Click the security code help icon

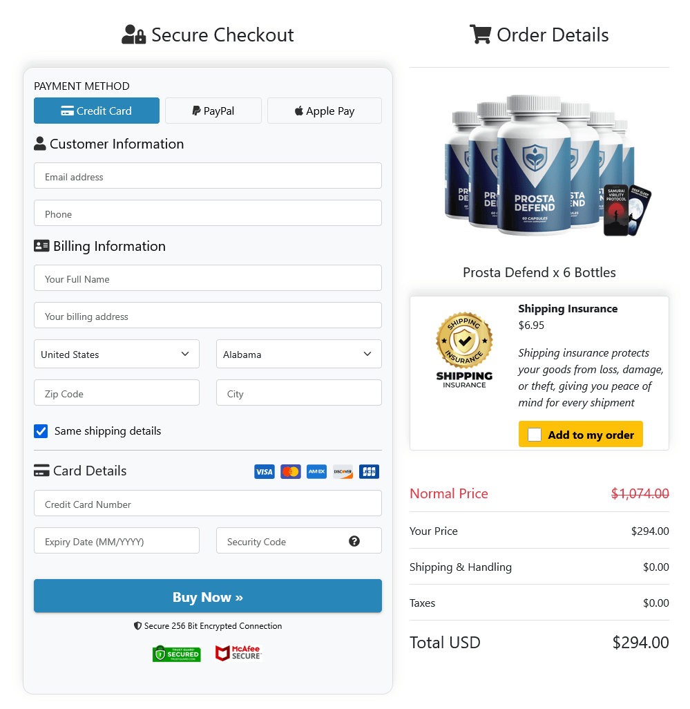(x=354, y=540)
